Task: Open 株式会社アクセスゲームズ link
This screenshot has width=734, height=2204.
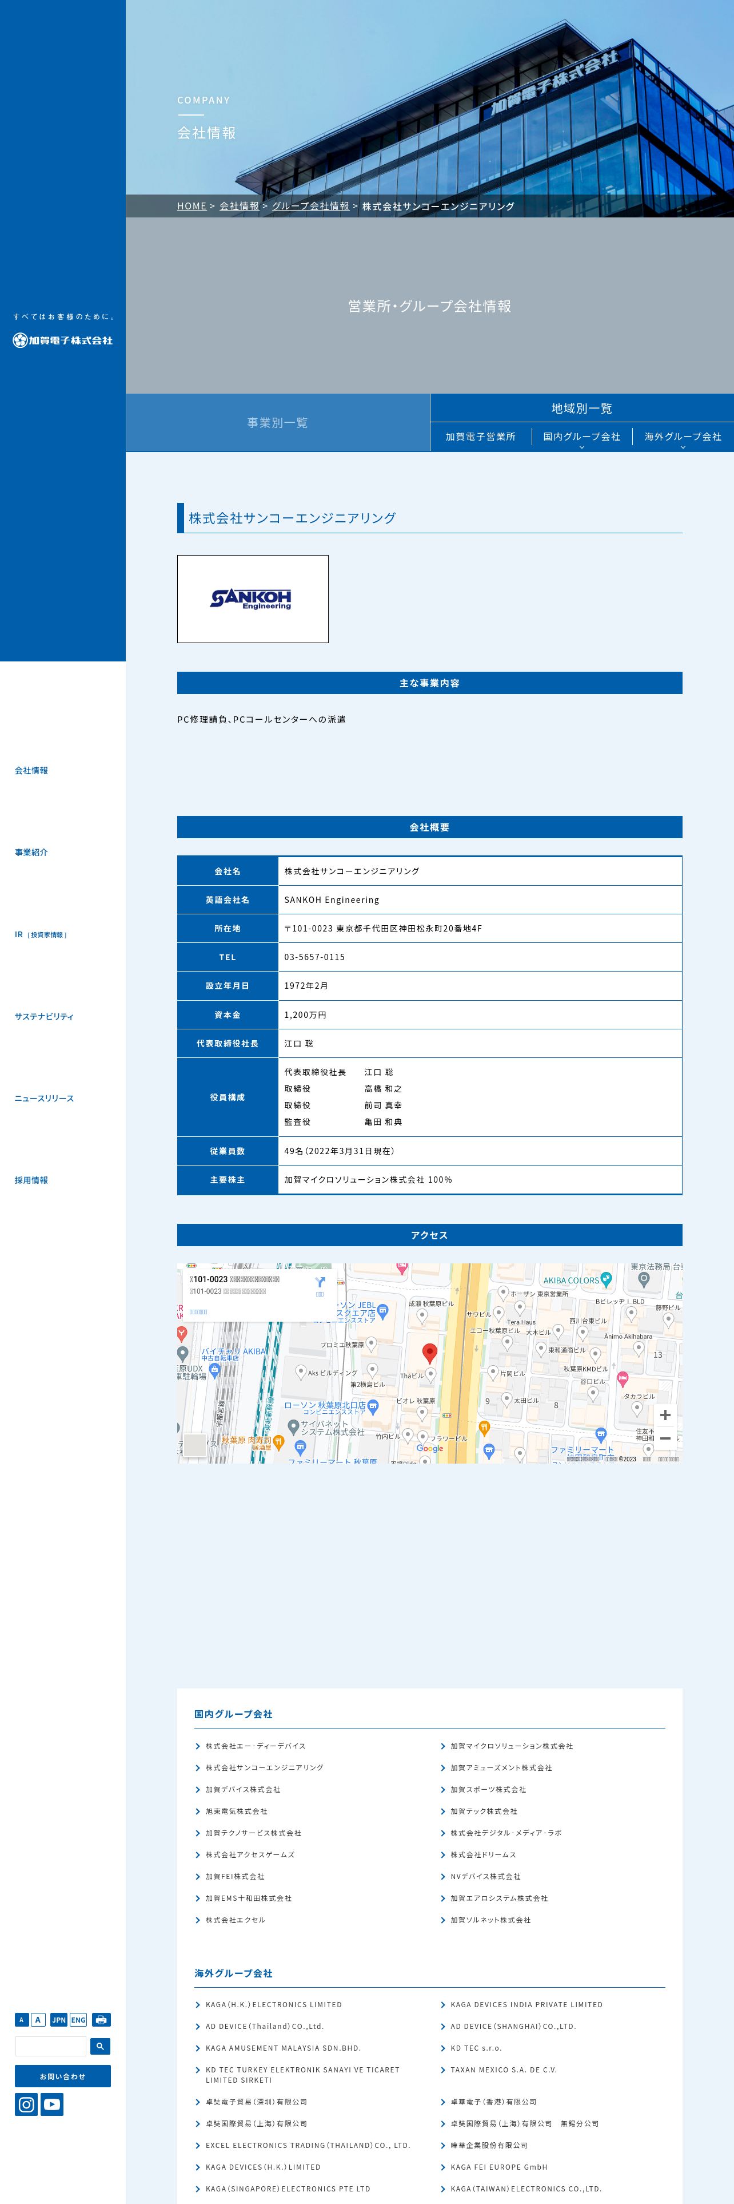Action: pos(249,1855)
